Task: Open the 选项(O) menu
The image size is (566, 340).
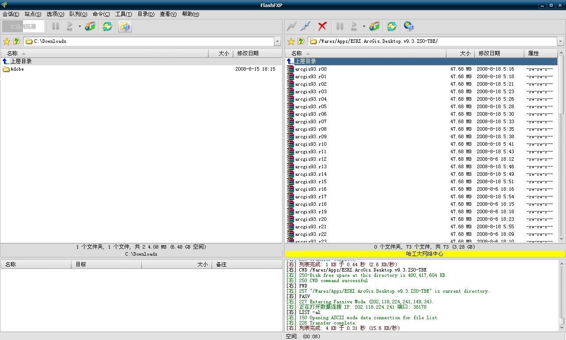Action: pos(55,14)
